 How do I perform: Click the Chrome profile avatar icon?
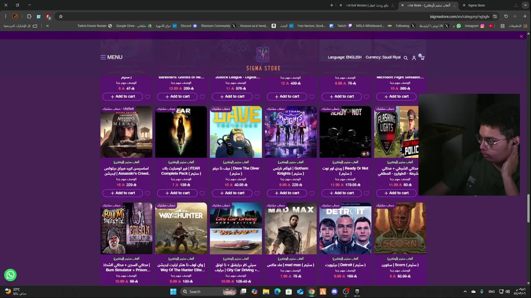pos(15,17)
